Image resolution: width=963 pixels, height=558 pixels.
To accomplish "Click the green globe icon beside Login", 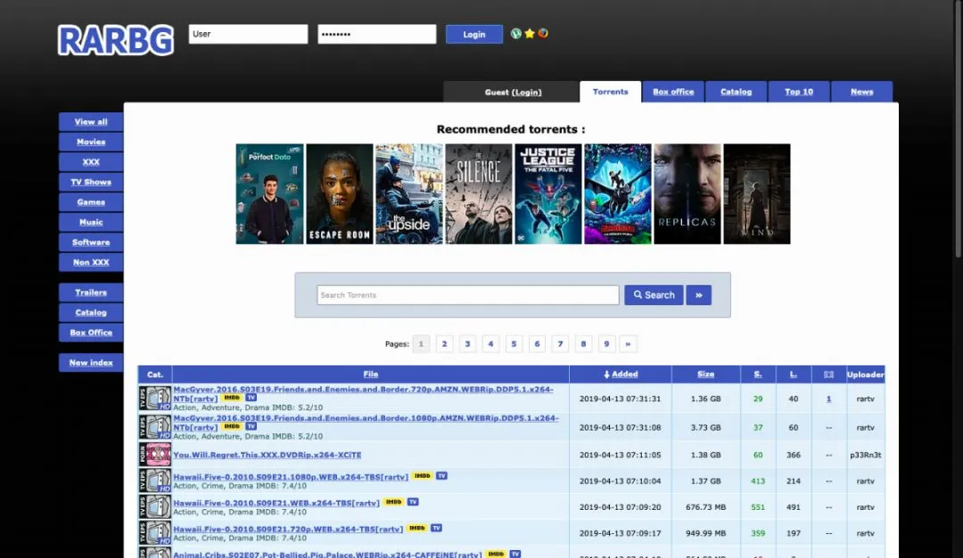I will (516, 34).
